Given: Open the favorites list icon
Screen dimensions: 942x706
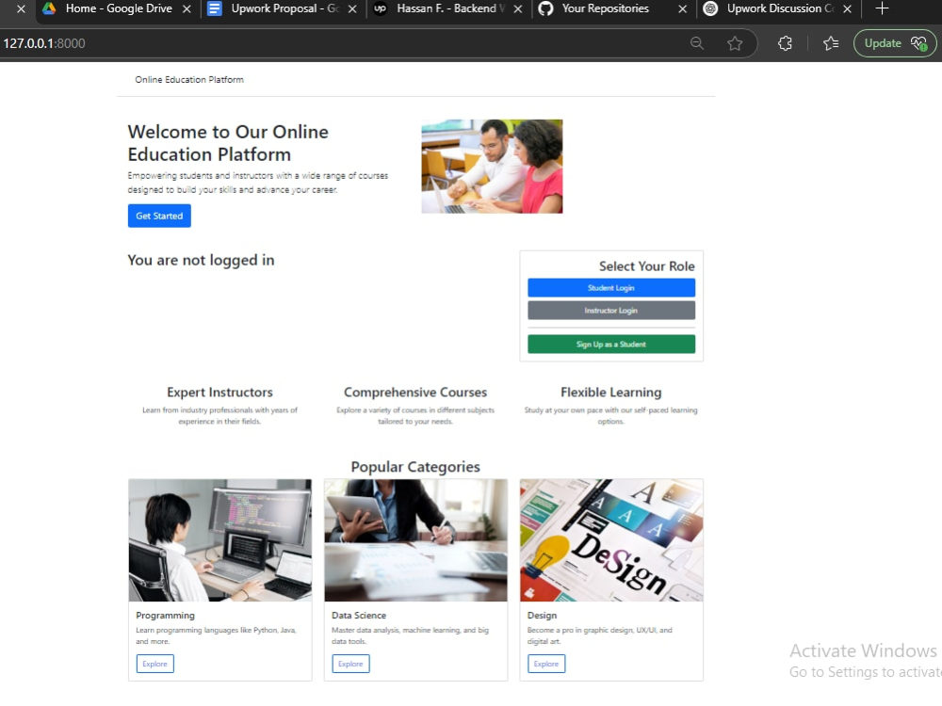Looking at the screenshot, I should [831, 43].
